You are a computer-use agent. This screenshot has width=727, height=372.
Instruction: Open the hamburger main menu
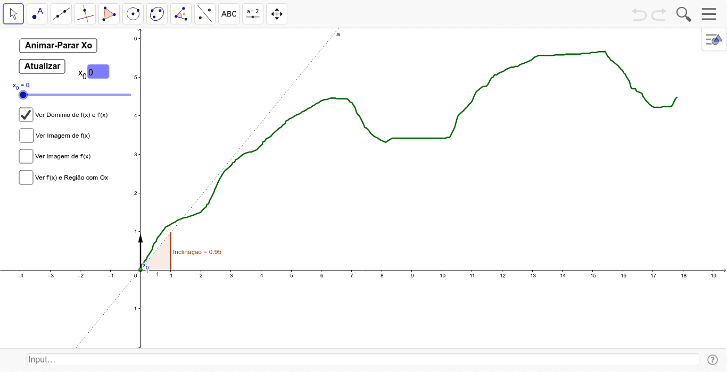(709, 14)
